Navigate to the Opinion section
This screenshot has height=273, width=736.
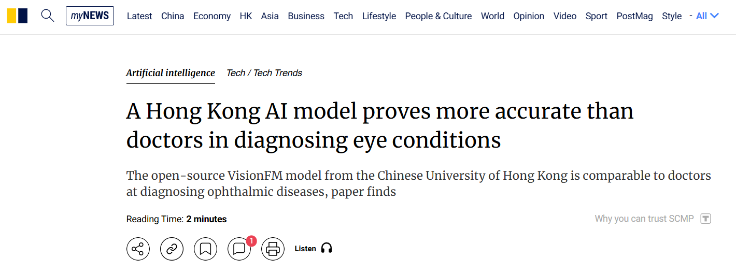[x=529, y=16]
